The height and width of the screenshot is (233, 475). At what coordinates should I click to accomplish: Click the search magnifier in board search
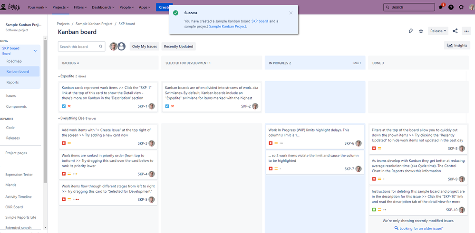click(x=101, y=47)
